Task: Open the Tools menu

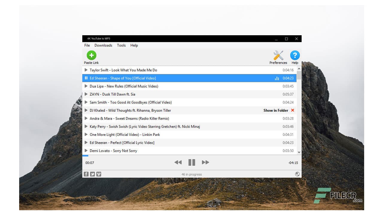Action: [x=121, y=45]
